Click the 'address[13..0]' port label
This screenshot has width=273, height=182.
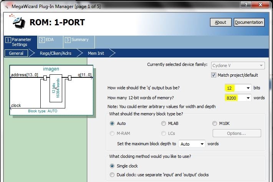[x=24, y=75]
